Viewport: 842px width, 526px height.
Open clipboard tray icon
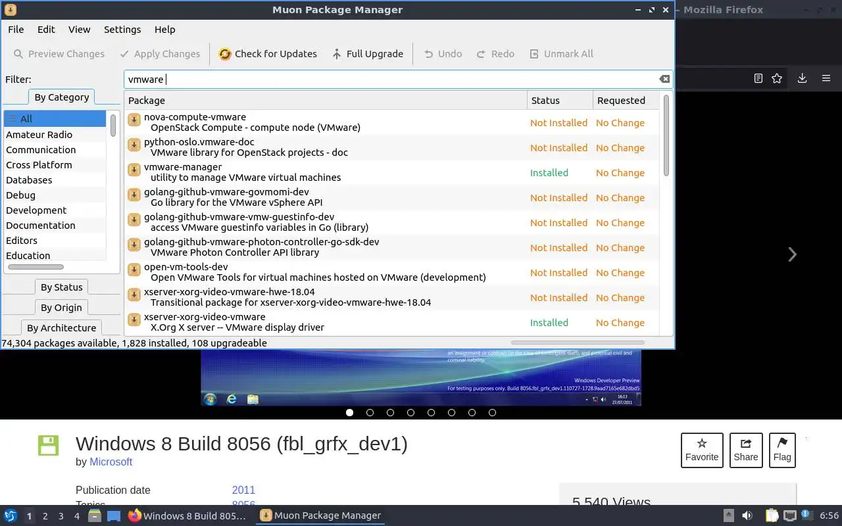click(x=772, y=516)
